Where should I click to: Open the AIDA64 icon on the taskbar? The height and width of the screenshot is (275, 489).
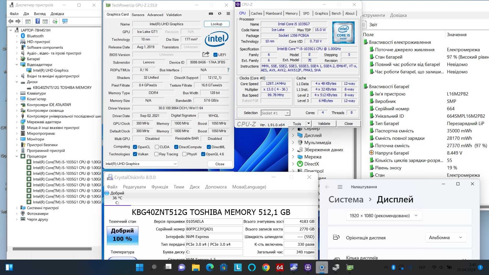(x=280, y=267)
